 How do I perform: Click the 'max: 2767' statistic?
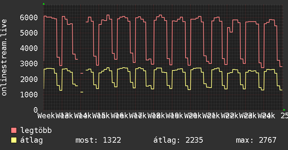click(x=256, y=140)
